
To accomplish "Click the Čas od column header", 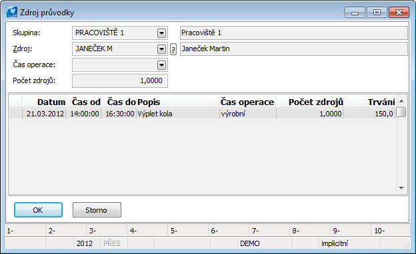I will [83, 102].
